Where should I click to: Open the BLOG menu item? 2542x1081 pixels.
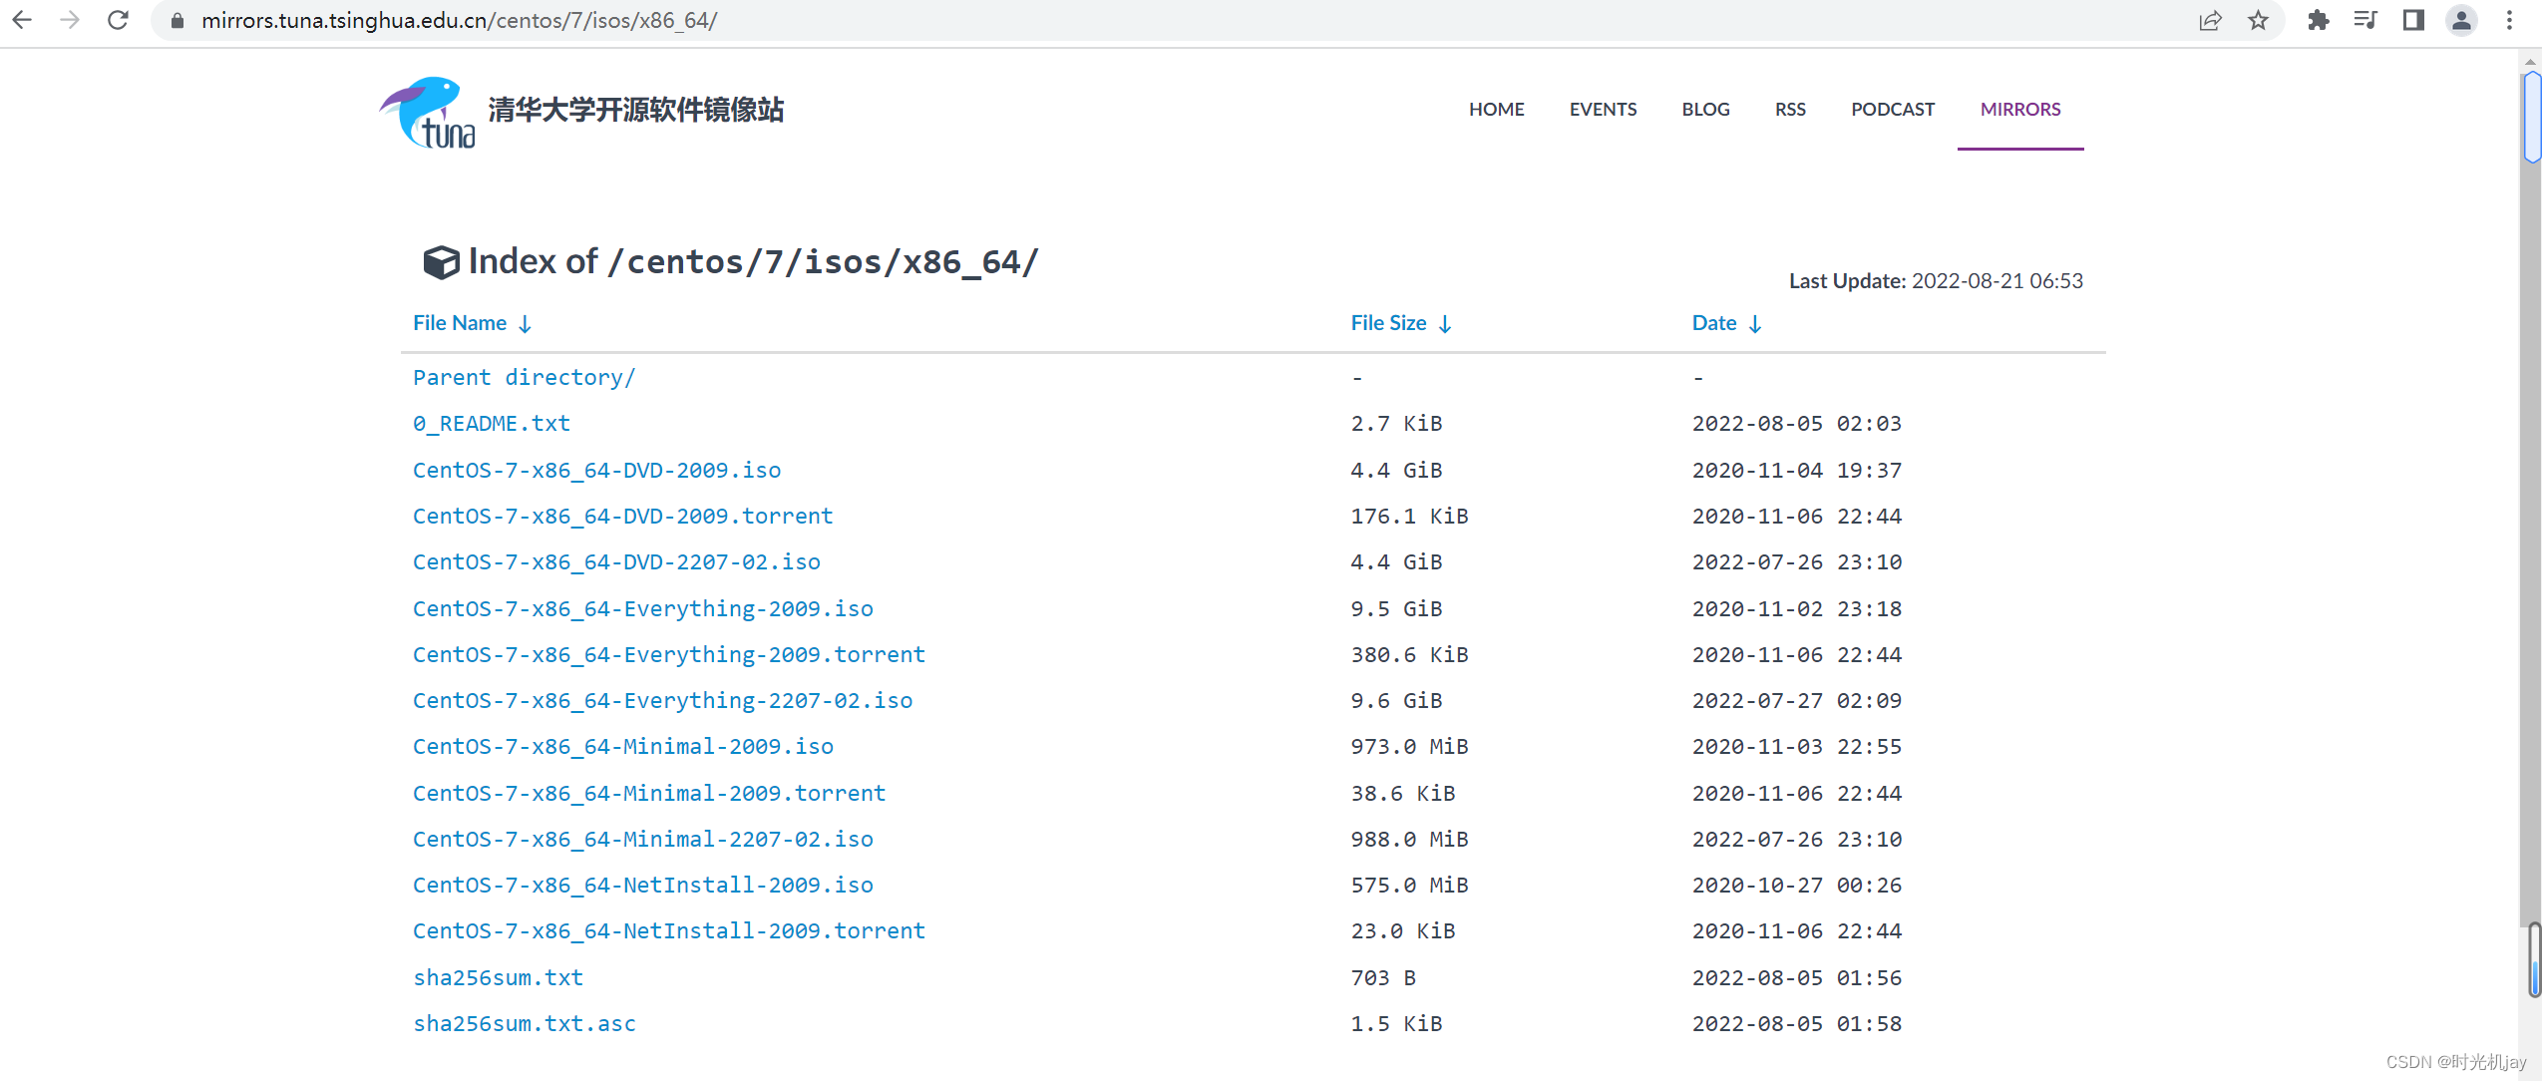(1705, 110)
